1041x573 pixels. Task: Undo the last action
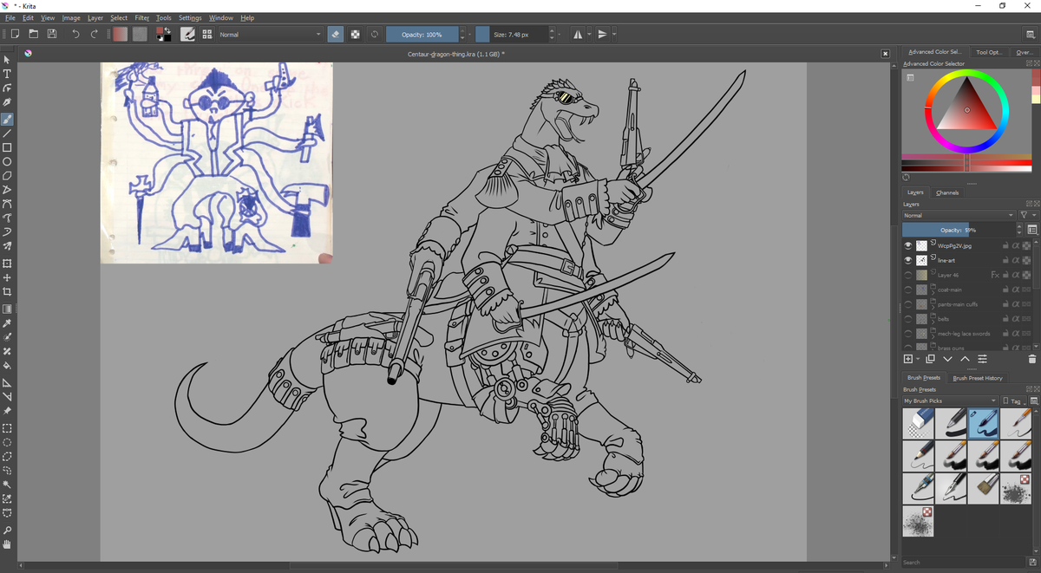(x=75, y=34)
